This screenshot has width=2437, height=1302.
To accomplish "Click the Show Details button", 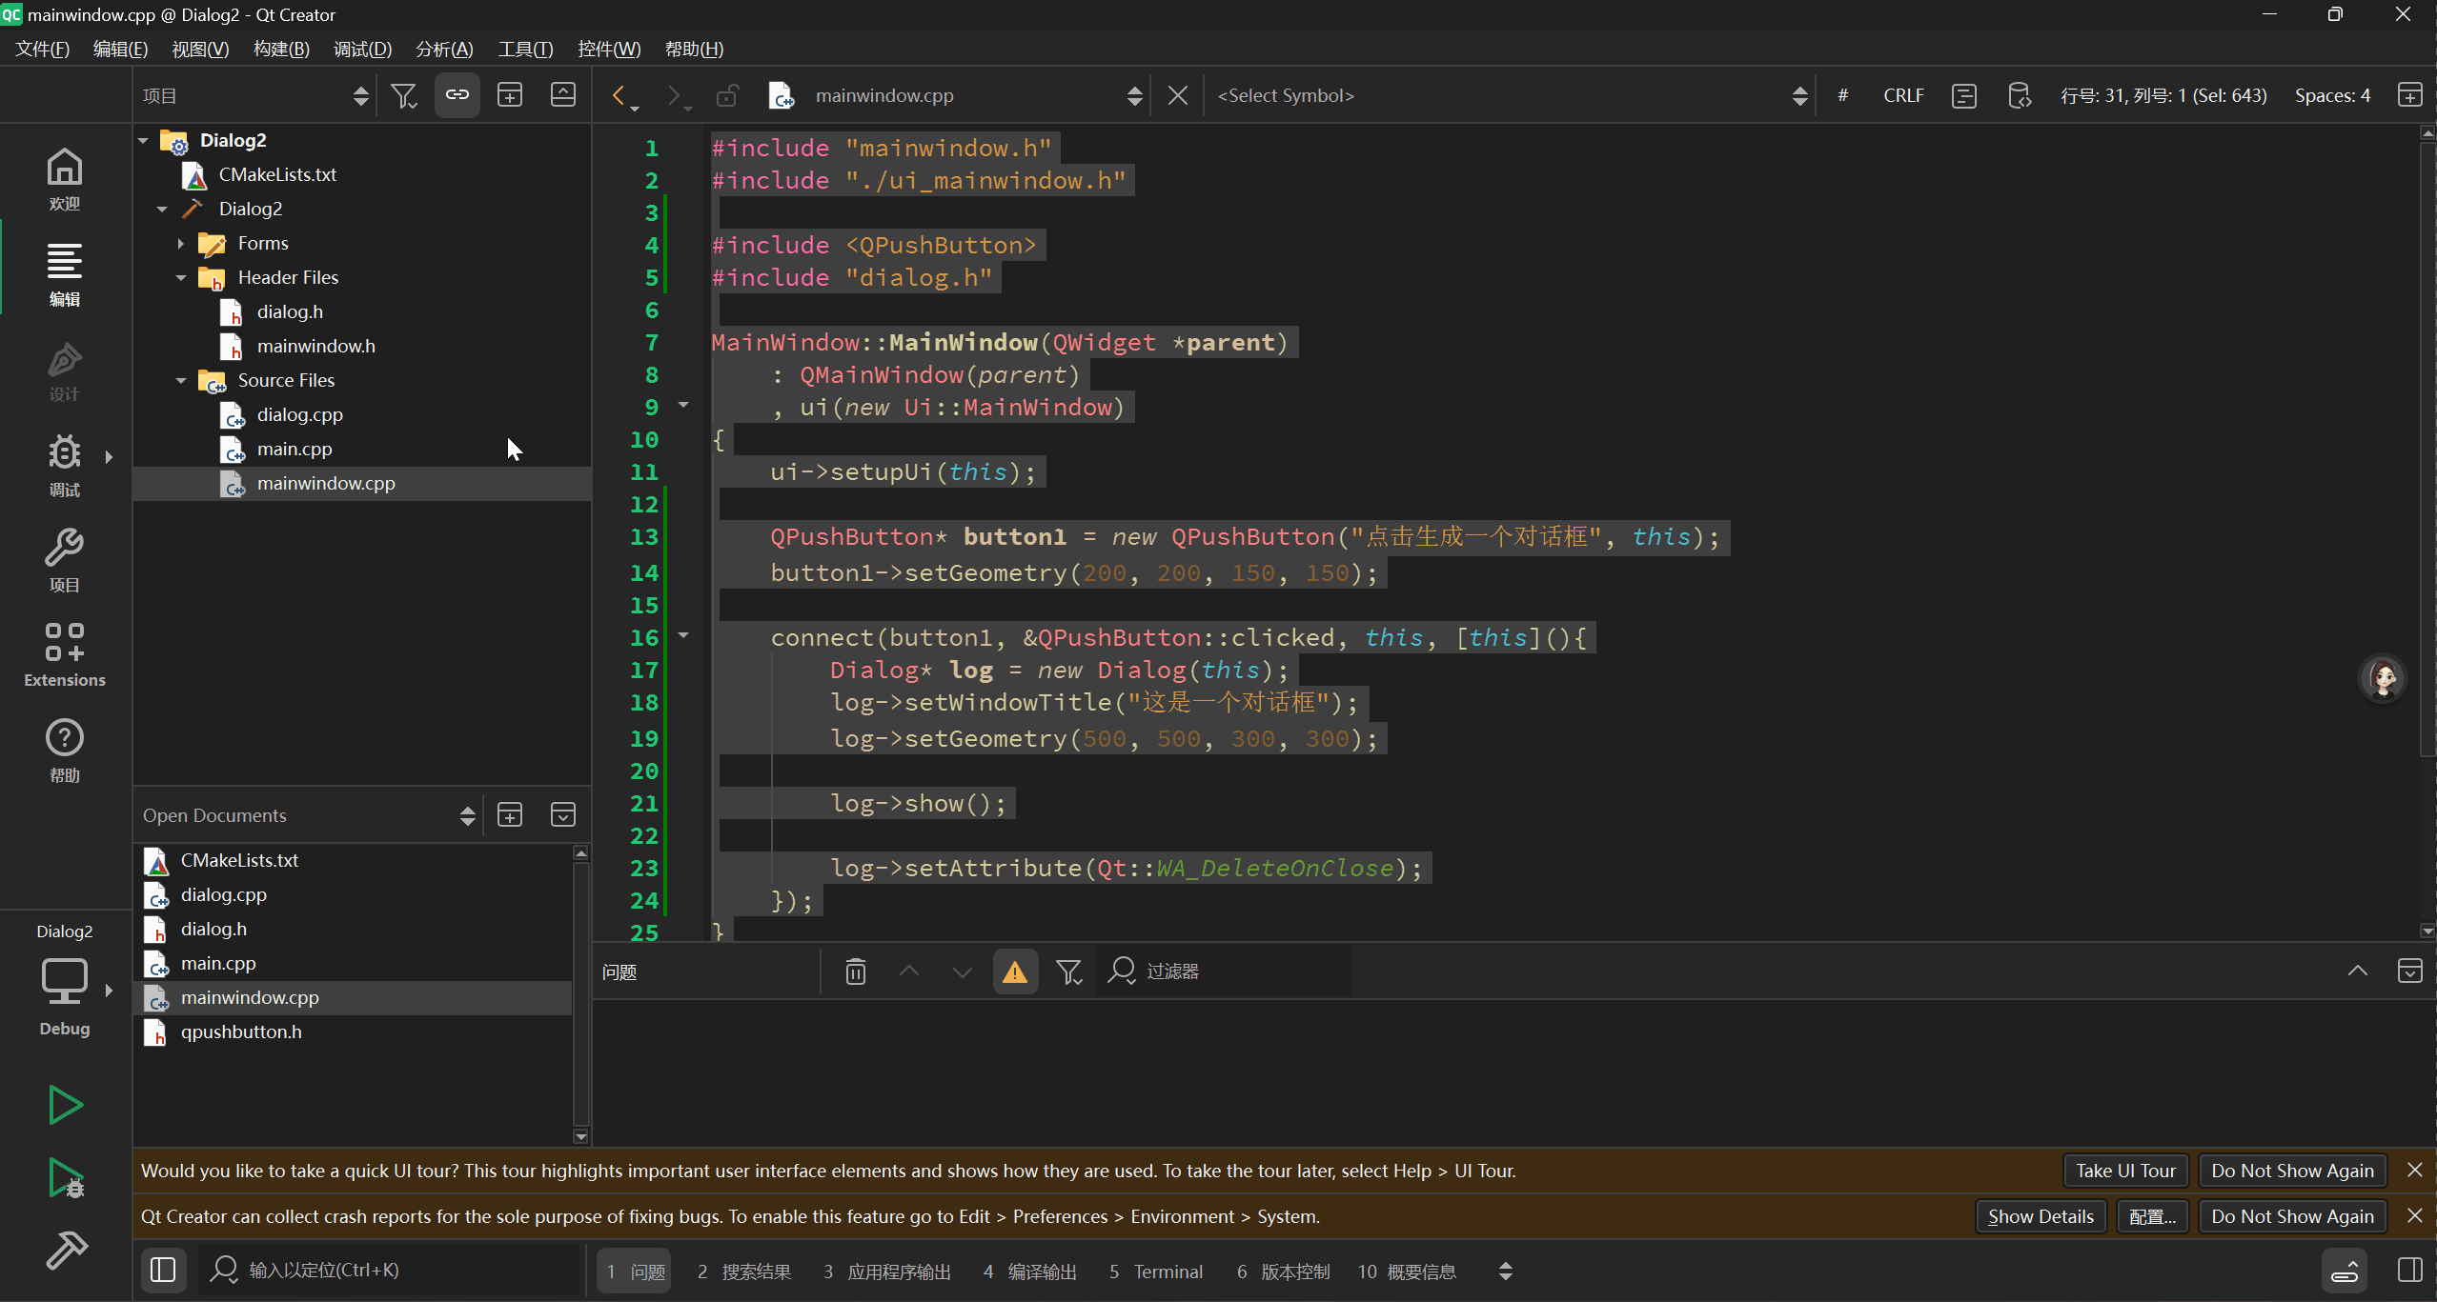I will pyautogui.click(x=2041, y=1216).
